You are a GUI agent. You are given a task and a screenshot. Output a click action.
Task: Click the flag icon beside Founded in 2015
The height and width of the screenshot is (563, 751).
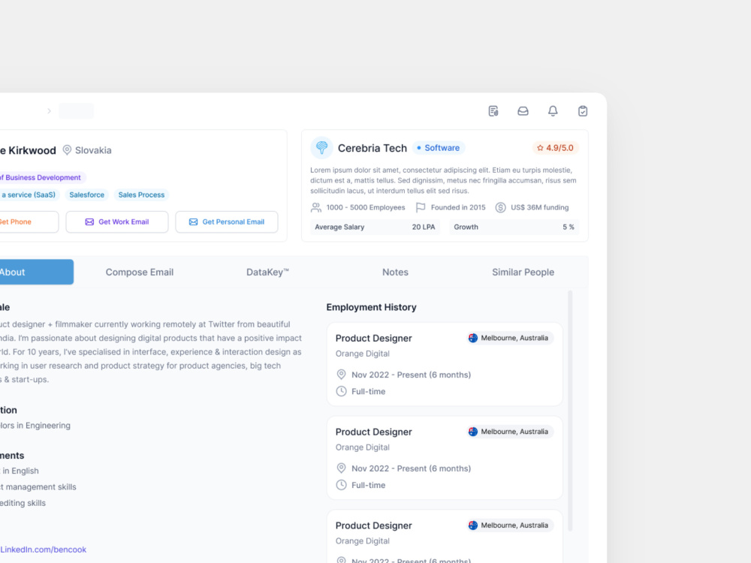(421, 207)
